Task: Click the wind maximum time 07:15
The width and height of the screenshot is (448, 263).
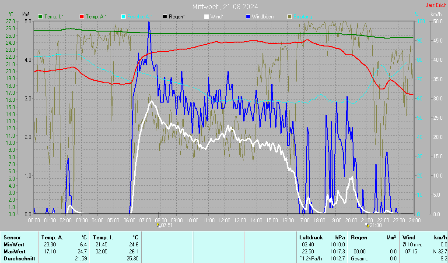Action: pyautogui.click(x=411, y=252)
